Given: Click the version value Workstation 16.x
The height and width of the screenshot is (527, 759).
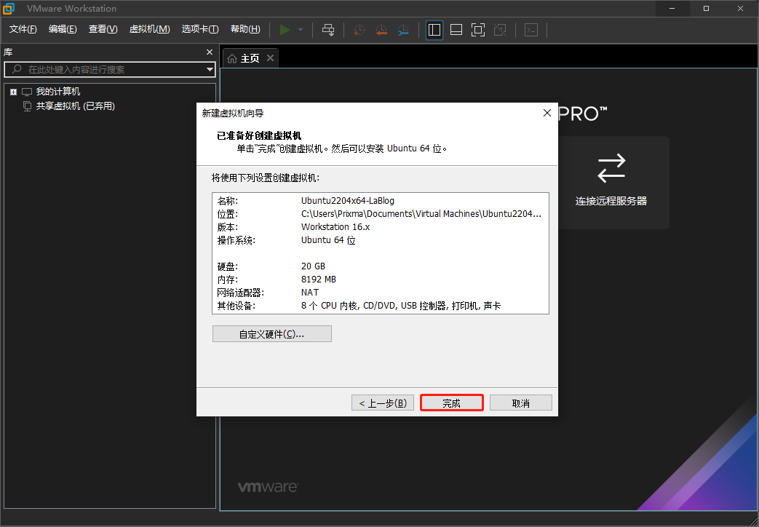Looking at the screenshot, I should 335,226.
